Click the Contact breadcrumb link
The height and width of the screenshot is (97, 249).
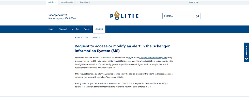[x=86, y=38]
